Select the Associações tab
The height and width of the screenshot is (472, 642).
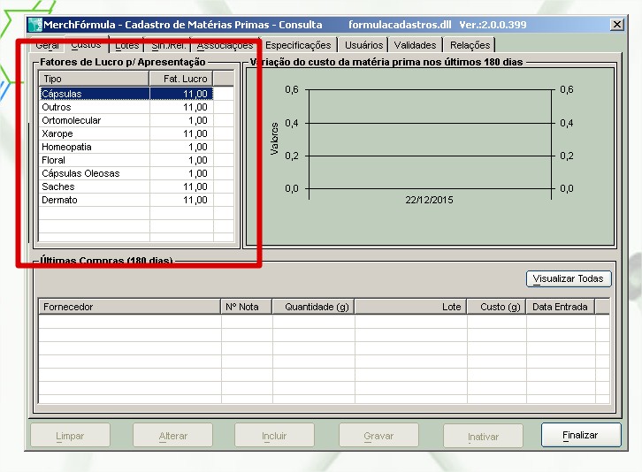(225, 45)
